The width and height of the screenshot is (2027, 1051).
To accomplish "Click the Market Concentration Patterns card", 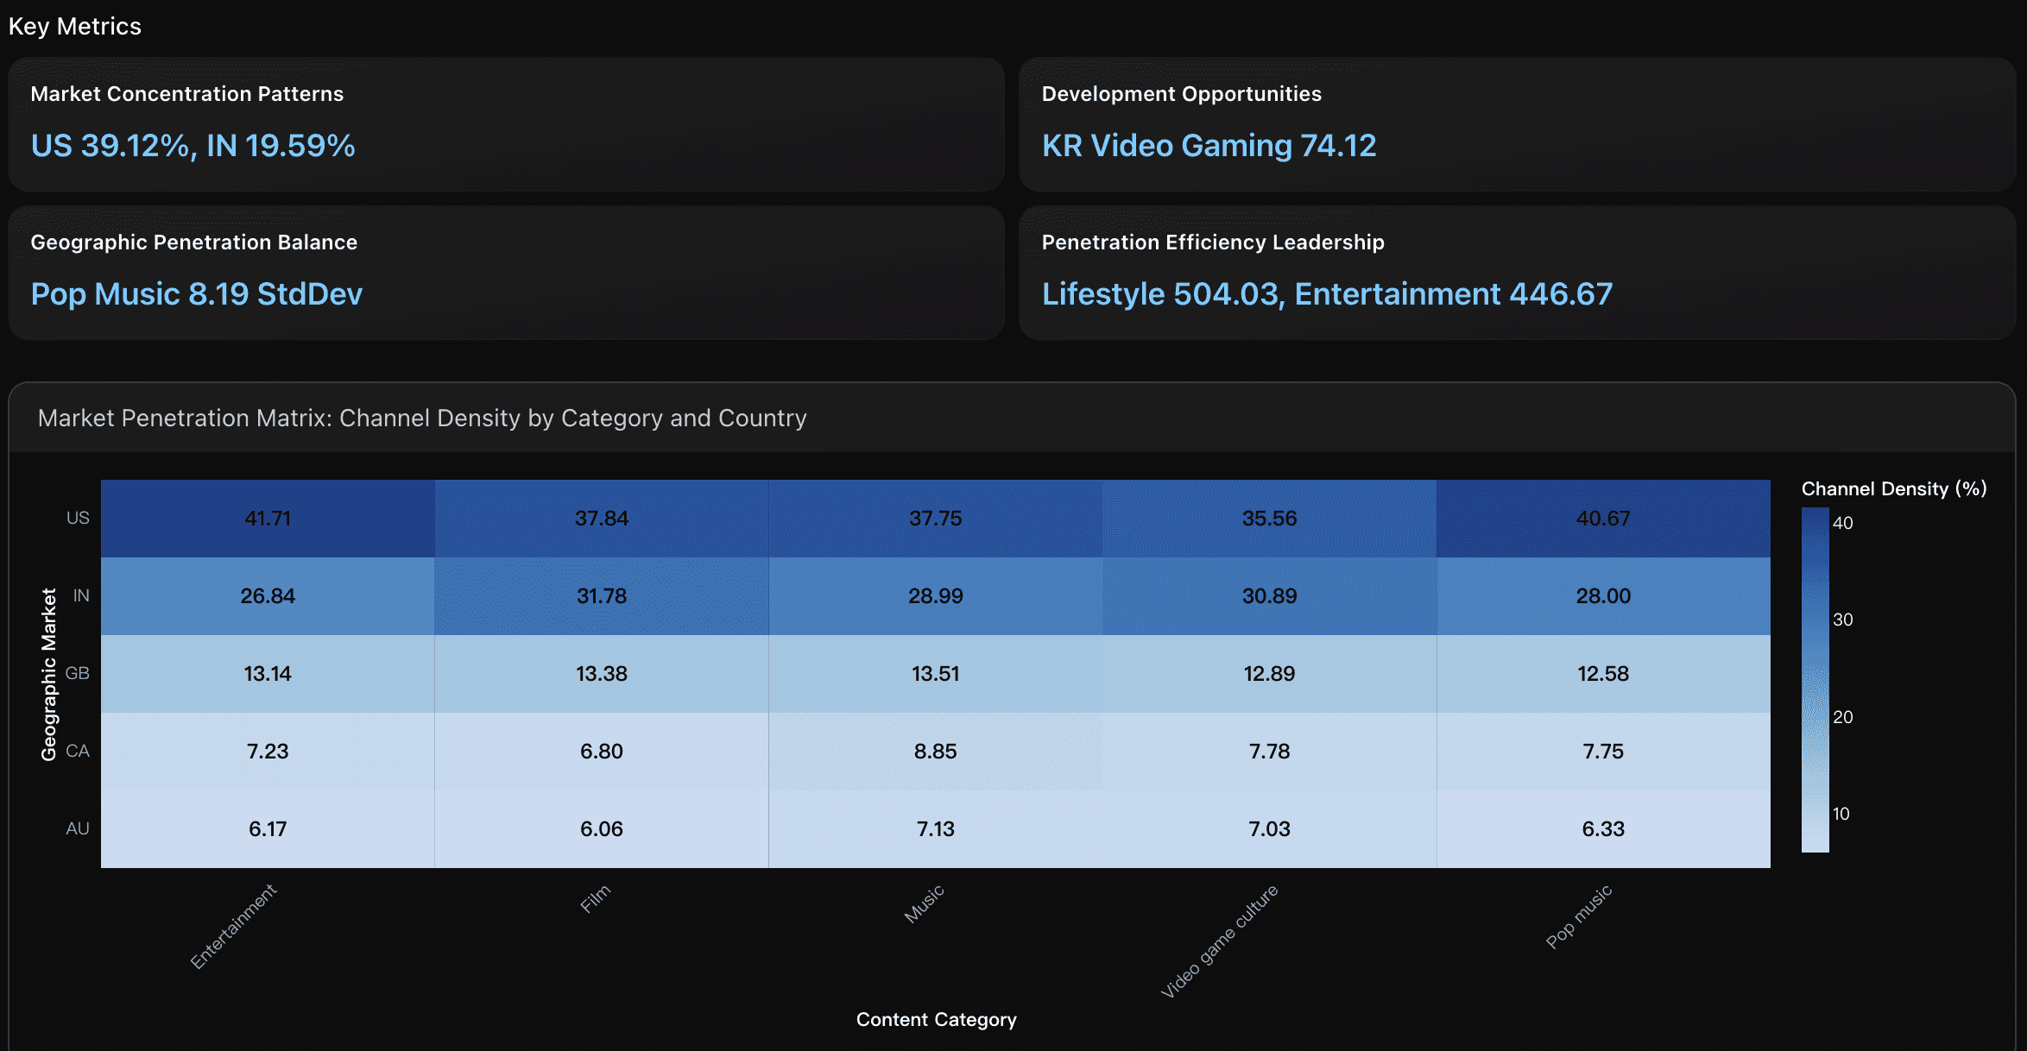I will point(505,123).
